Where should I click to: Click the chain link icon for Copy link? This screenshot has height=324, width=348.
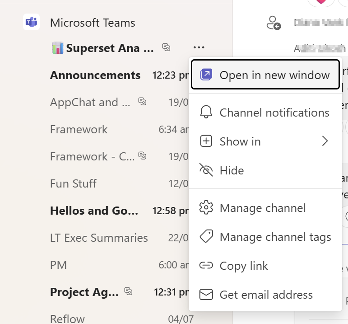(206, 265)
